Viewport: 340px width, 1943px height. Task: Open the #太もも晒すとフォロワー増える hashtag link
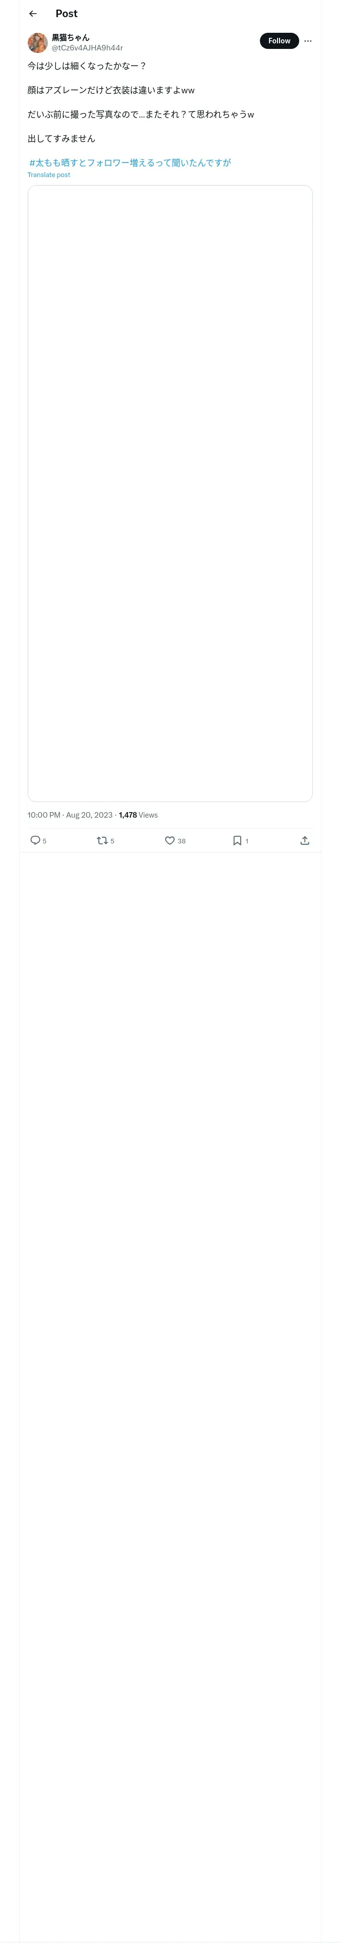point(129,162)
